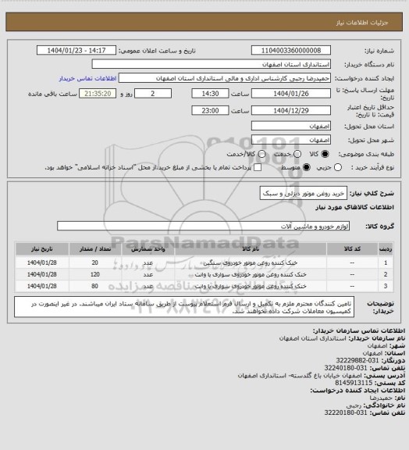Click the buyer organization name field
409x450 pixels.
coord(211,64)
